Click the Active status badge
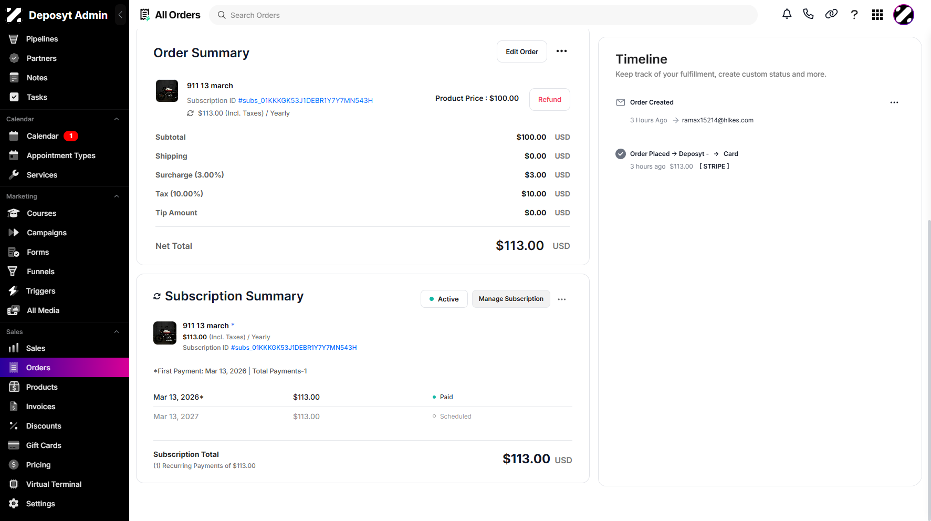931x521 pixels. pos(444,299)
